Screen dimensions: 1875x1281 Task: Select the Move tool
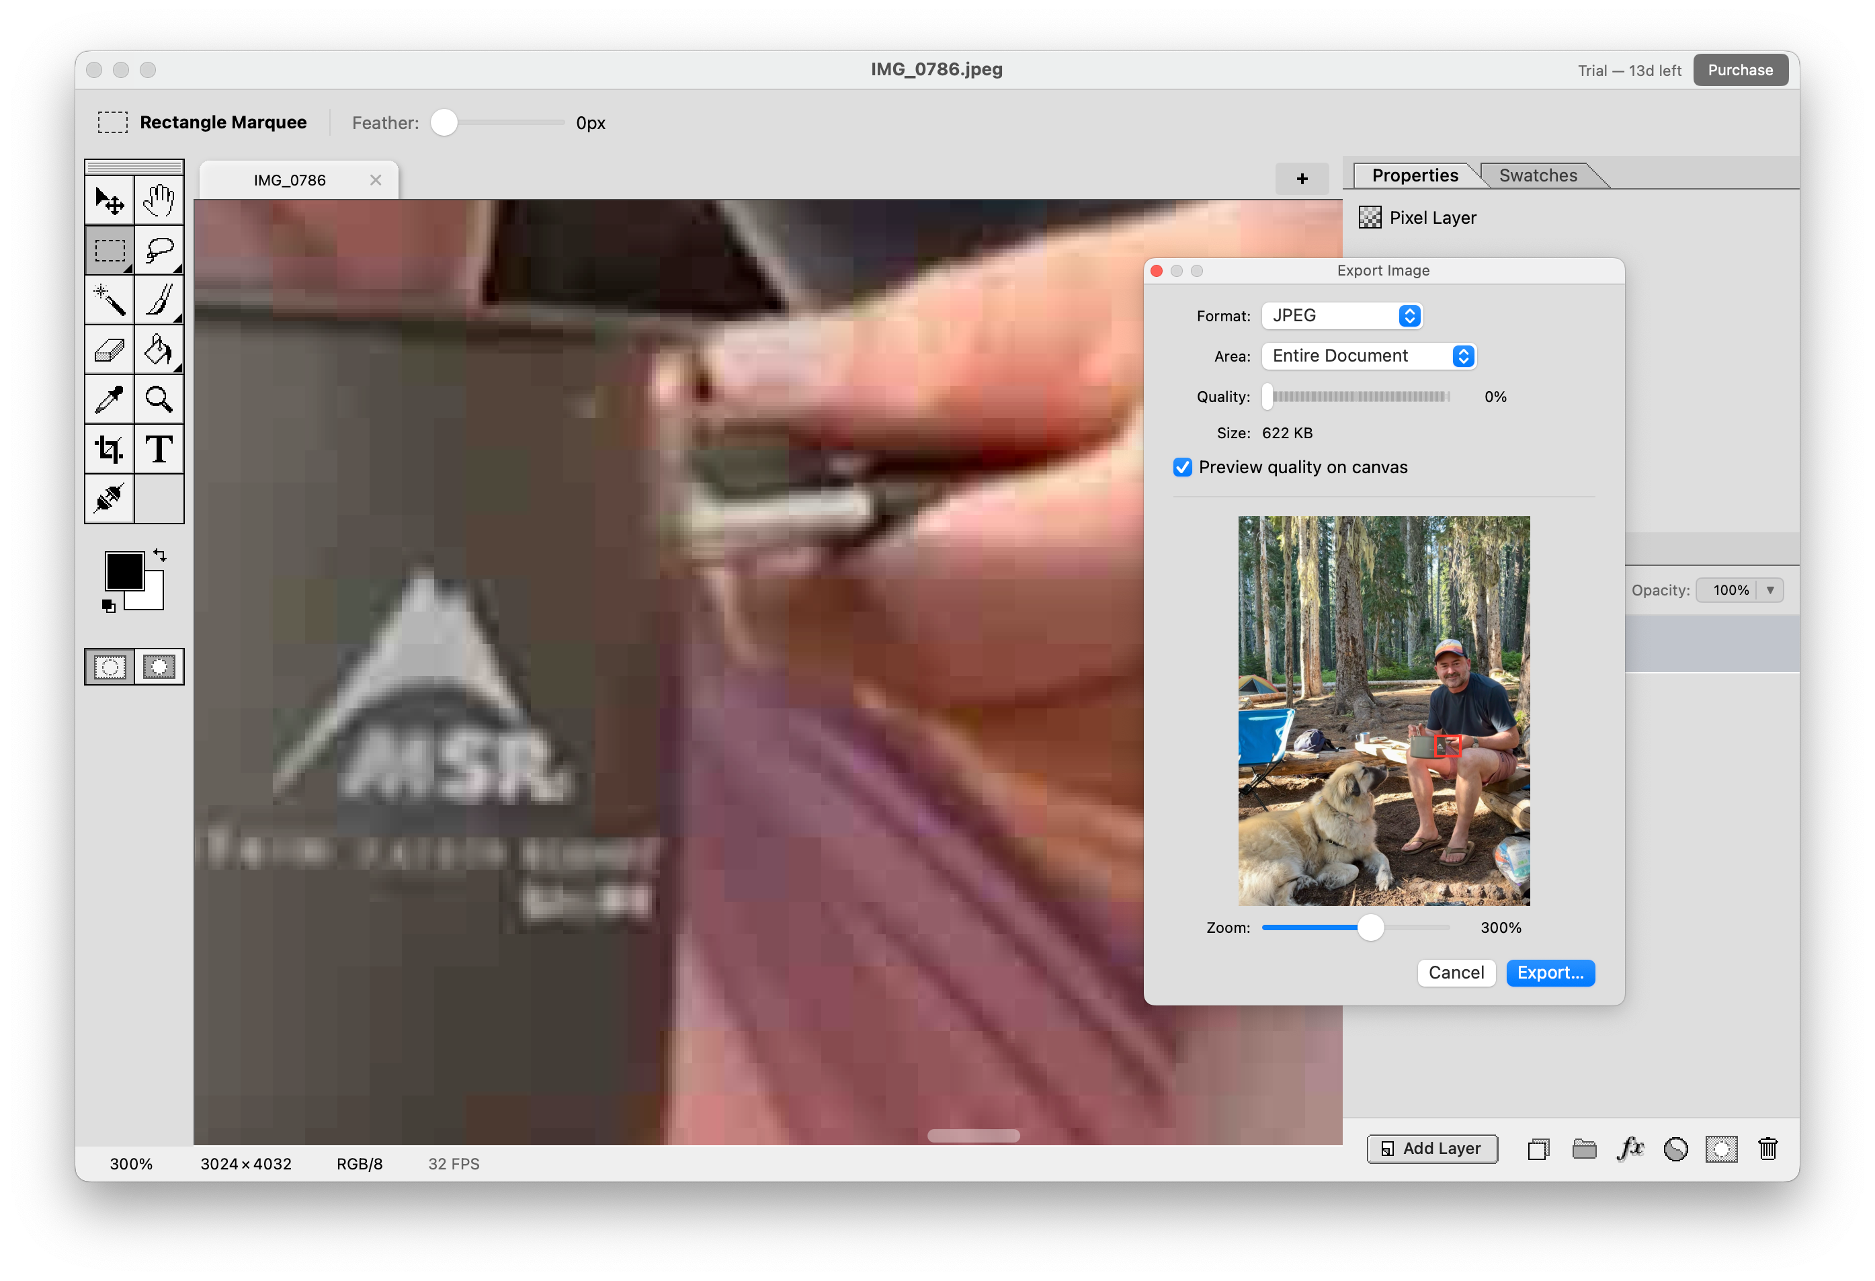(x=110, y=200)
